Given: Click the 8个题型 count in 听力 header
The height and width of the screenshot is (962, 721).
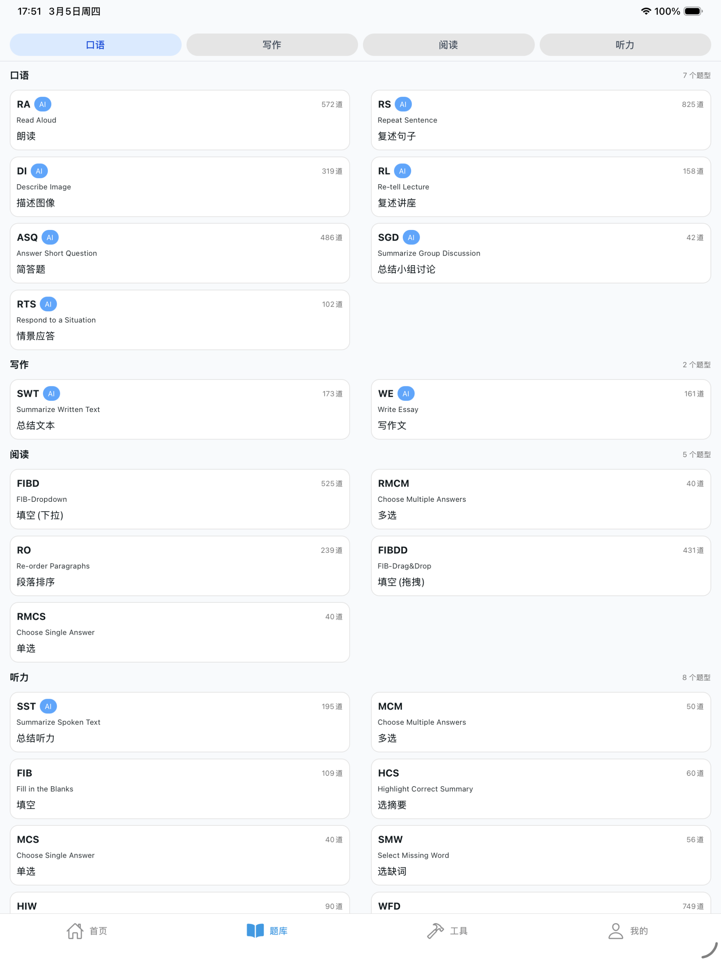Looking at the screenshot, I should (696, 677).
